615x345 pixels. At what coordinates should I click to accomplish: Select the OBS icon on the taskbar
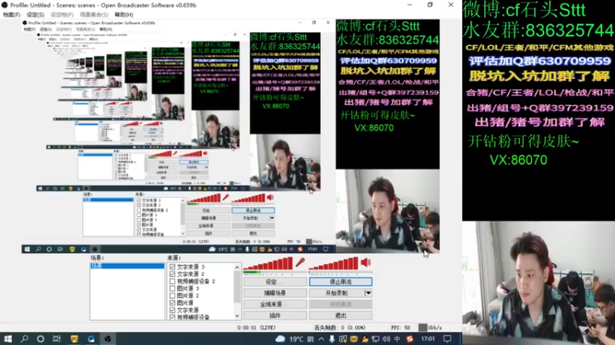click(108, 339)
